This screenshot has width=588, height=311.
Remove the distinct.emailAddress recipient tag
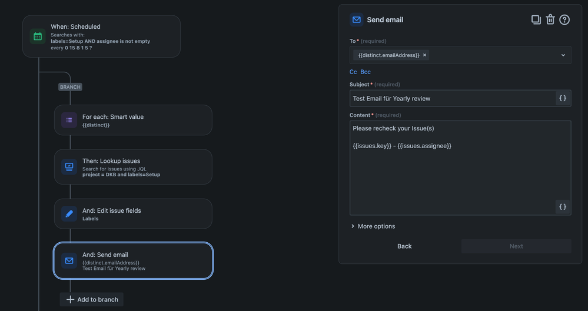[424, 55]
